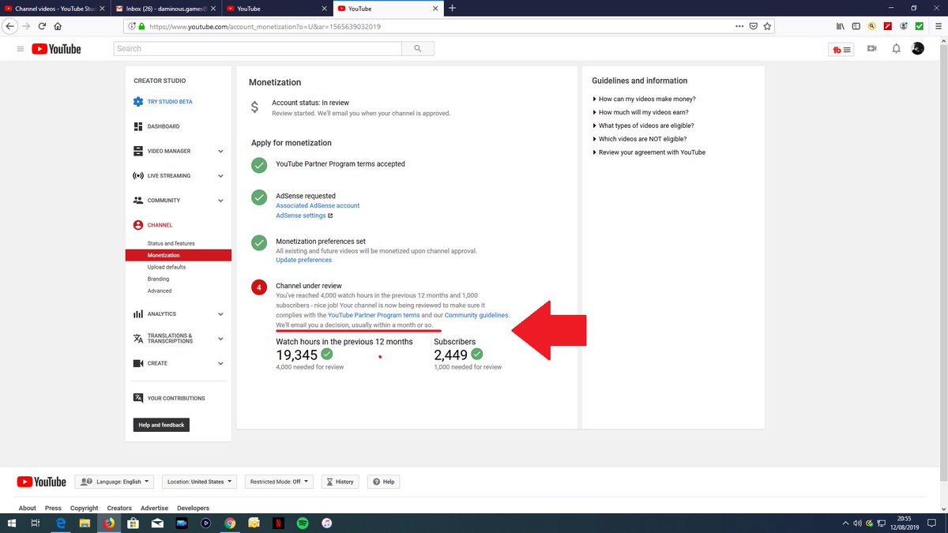Focus the YouTube search field

(258, 49)
